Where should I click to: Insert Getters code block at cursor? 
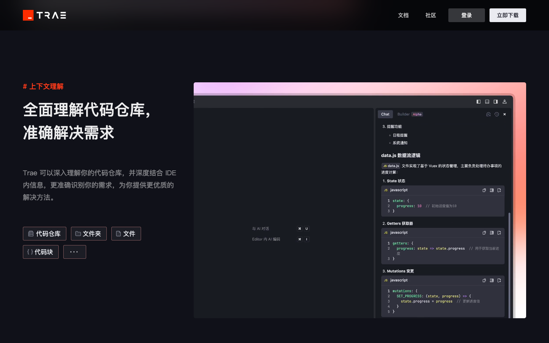[x=492, y=233]
